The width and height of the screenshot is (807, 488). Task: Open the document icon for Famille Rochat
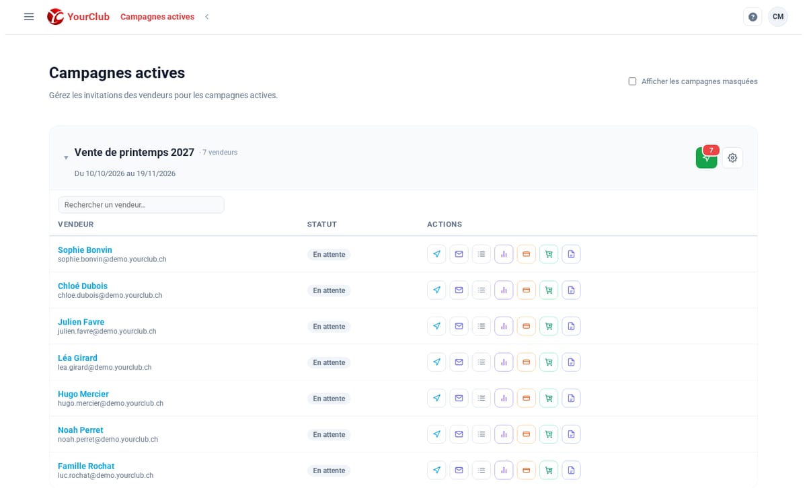571,471
